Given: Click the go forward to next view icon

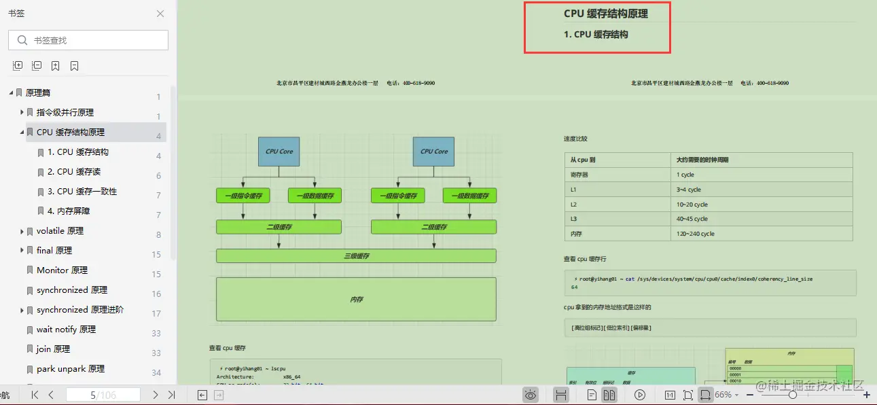Looking at the screenshot, I should pyautogui.click(x=219, y=395).
